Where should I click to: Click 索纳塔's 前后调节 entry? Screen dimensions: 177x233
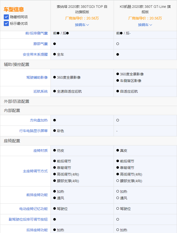(62, 161)
